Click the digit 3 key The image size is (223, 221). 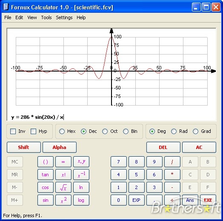tap(154, 187)
